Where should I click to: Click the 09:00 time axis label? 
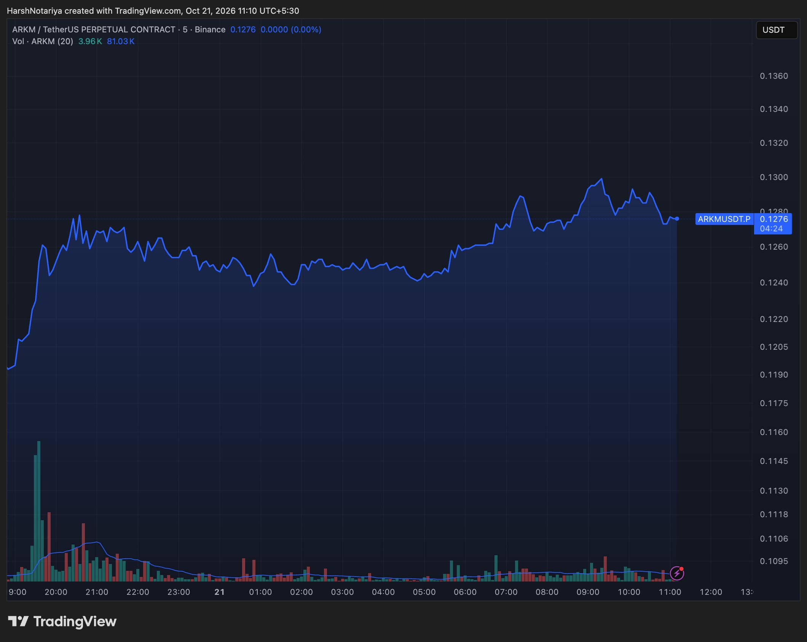click(x=588, y=592)
